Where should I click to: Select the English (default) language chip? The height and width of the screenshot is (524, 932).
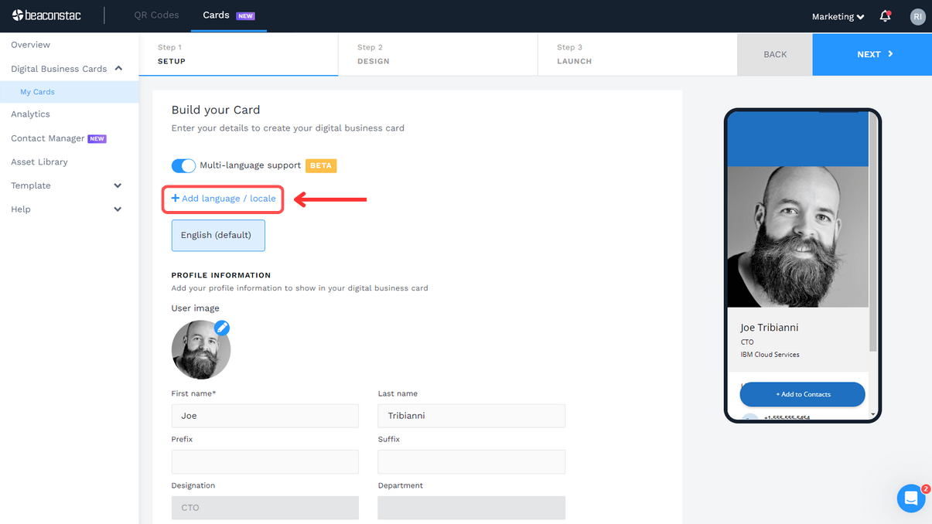pos(218,235)
